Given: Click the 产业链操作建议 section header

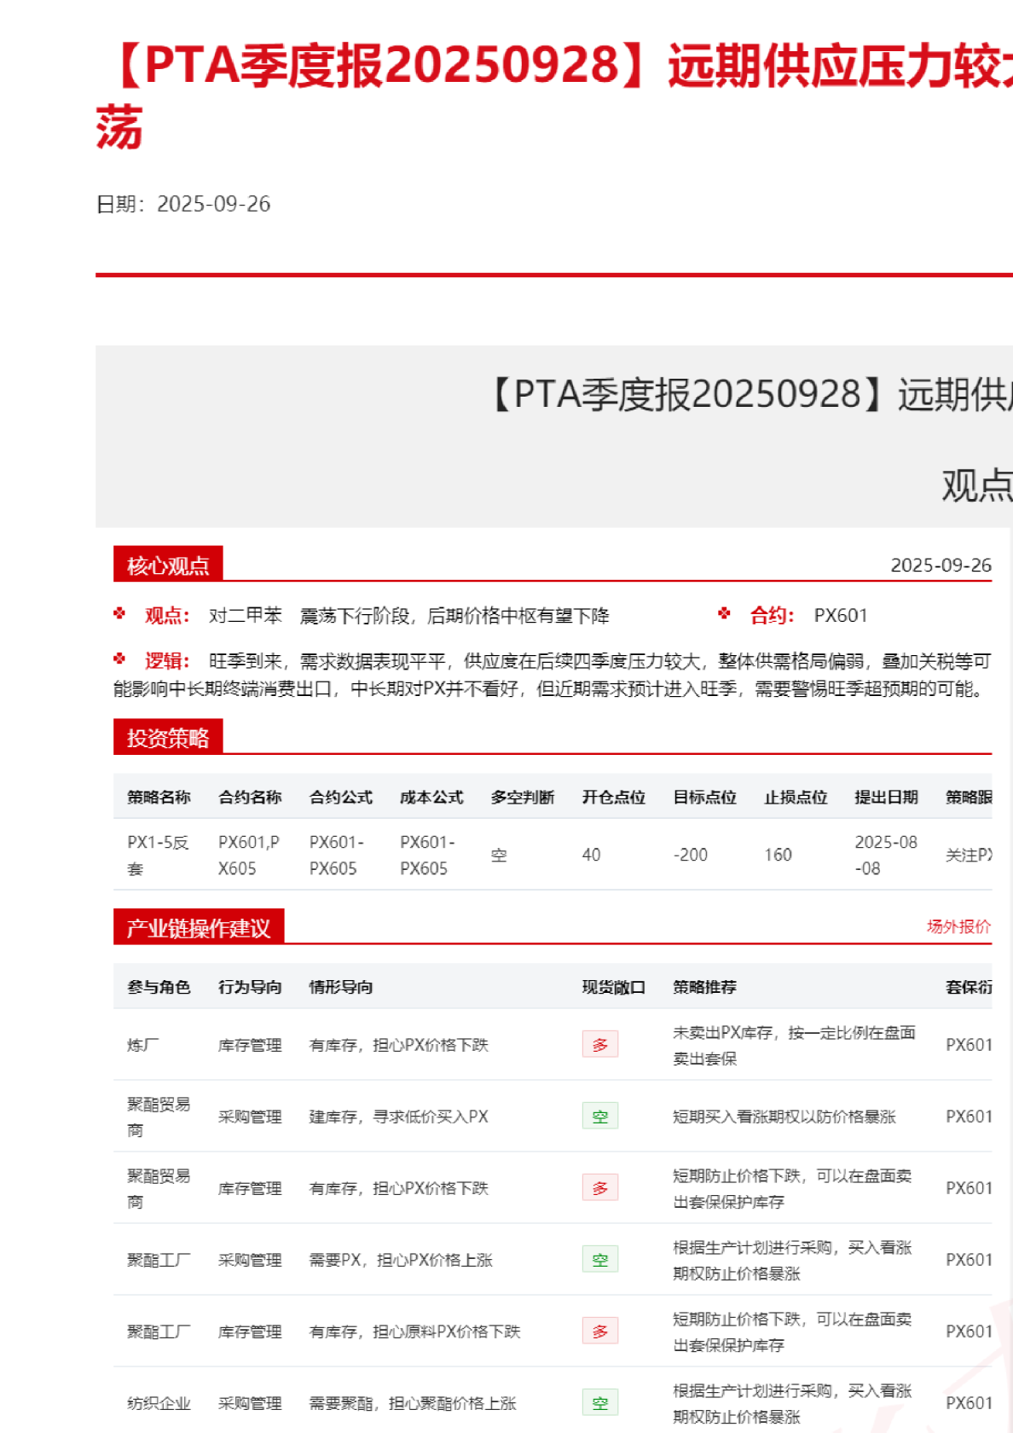Looking at the screenshot, I should pyautogui.click(x=199, y=928).
